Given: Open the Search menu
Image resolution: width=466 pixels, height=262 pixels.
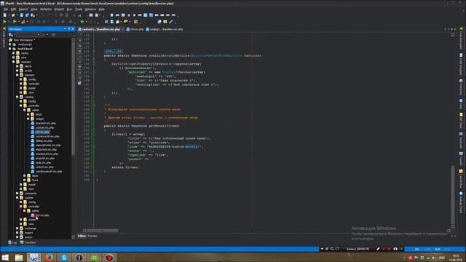Looking at the screenshot, I should pos(23,9).
